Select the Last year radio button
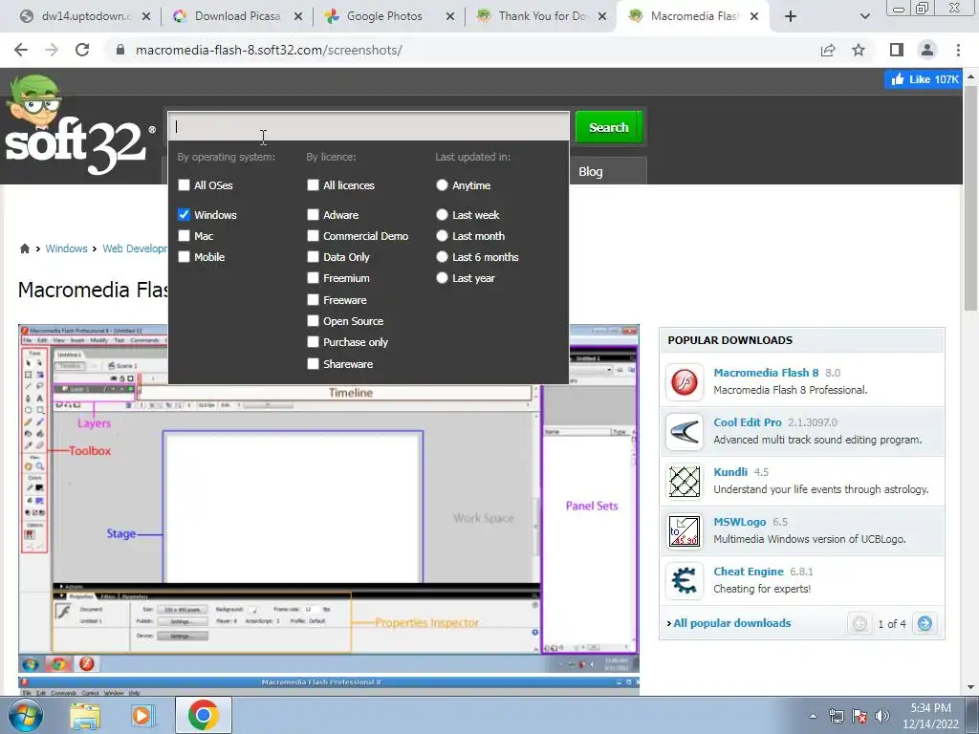The height and width of the screenshot is (734, 979). [442, 278]
